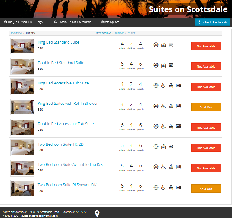Click microwave icon in King Bed Standard Suite row
Image resolution: width=232 pixels, height=218 pixels.
click(x=171, y=45)
